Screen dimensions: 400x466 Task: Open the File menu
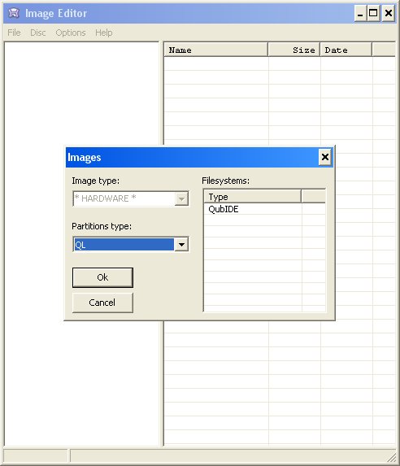(14, 33)
